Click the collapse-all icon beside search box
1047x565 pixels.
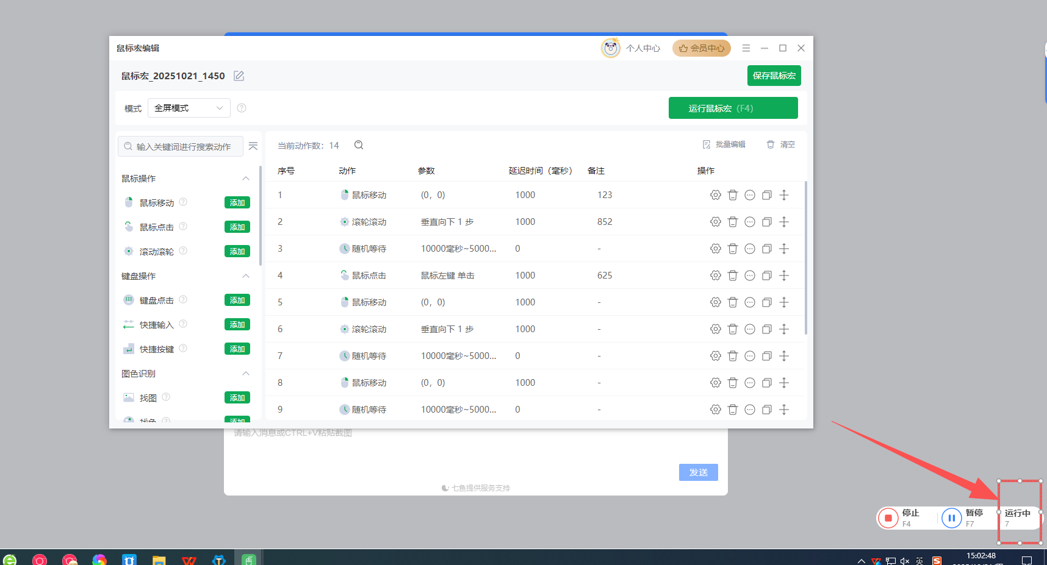pos(253,146)
